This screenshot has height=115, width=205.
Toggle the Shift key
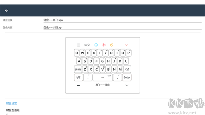pos(78,69)
